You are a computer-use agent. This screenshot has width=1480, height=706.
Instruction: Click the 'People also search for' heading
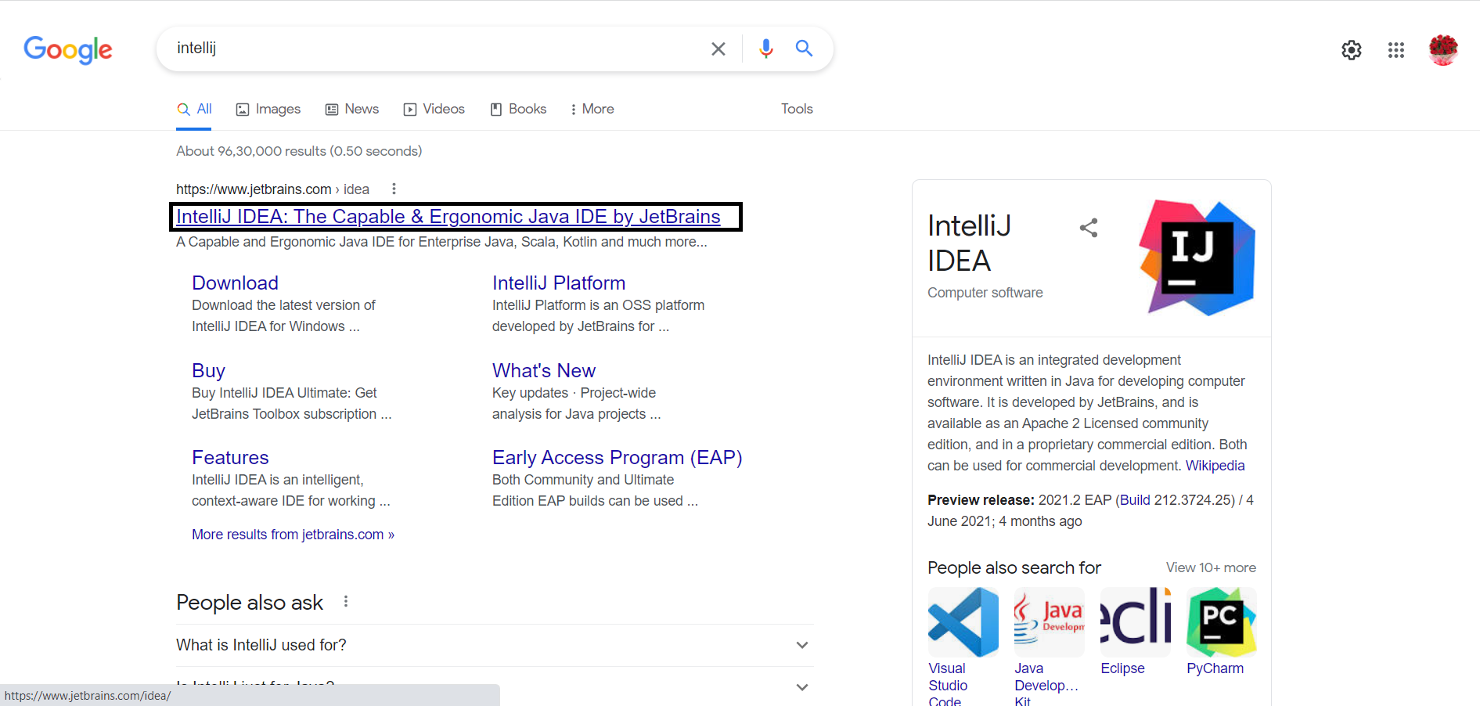[x=1014, y=567]
